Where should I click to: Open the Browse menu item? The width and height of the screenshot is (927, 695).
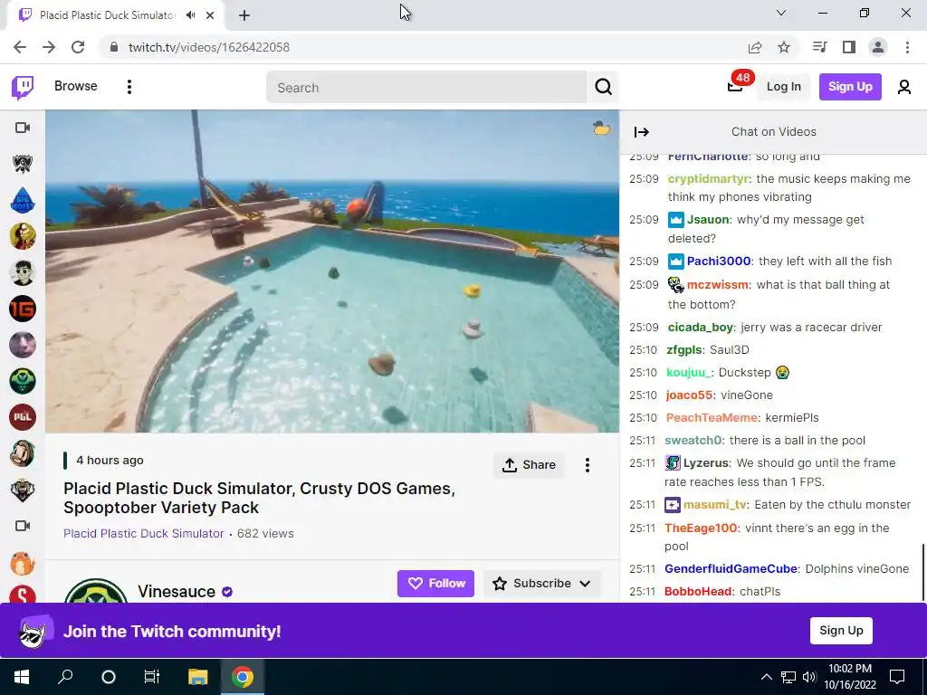point(76,86)
